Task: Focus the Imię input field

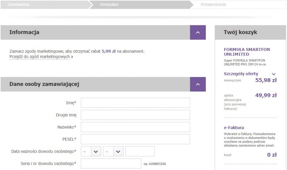Action: tap(135, 103)
